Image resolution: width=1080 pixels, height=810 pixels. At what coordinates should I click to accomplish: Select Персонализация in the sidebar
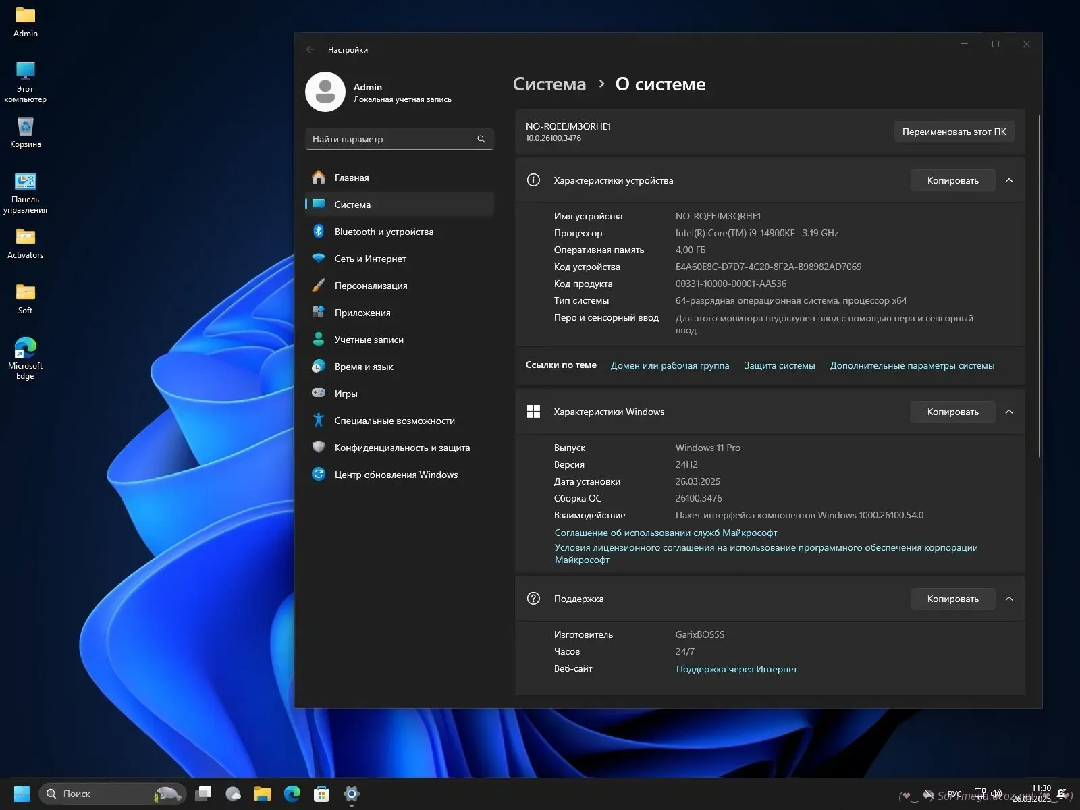371,286
